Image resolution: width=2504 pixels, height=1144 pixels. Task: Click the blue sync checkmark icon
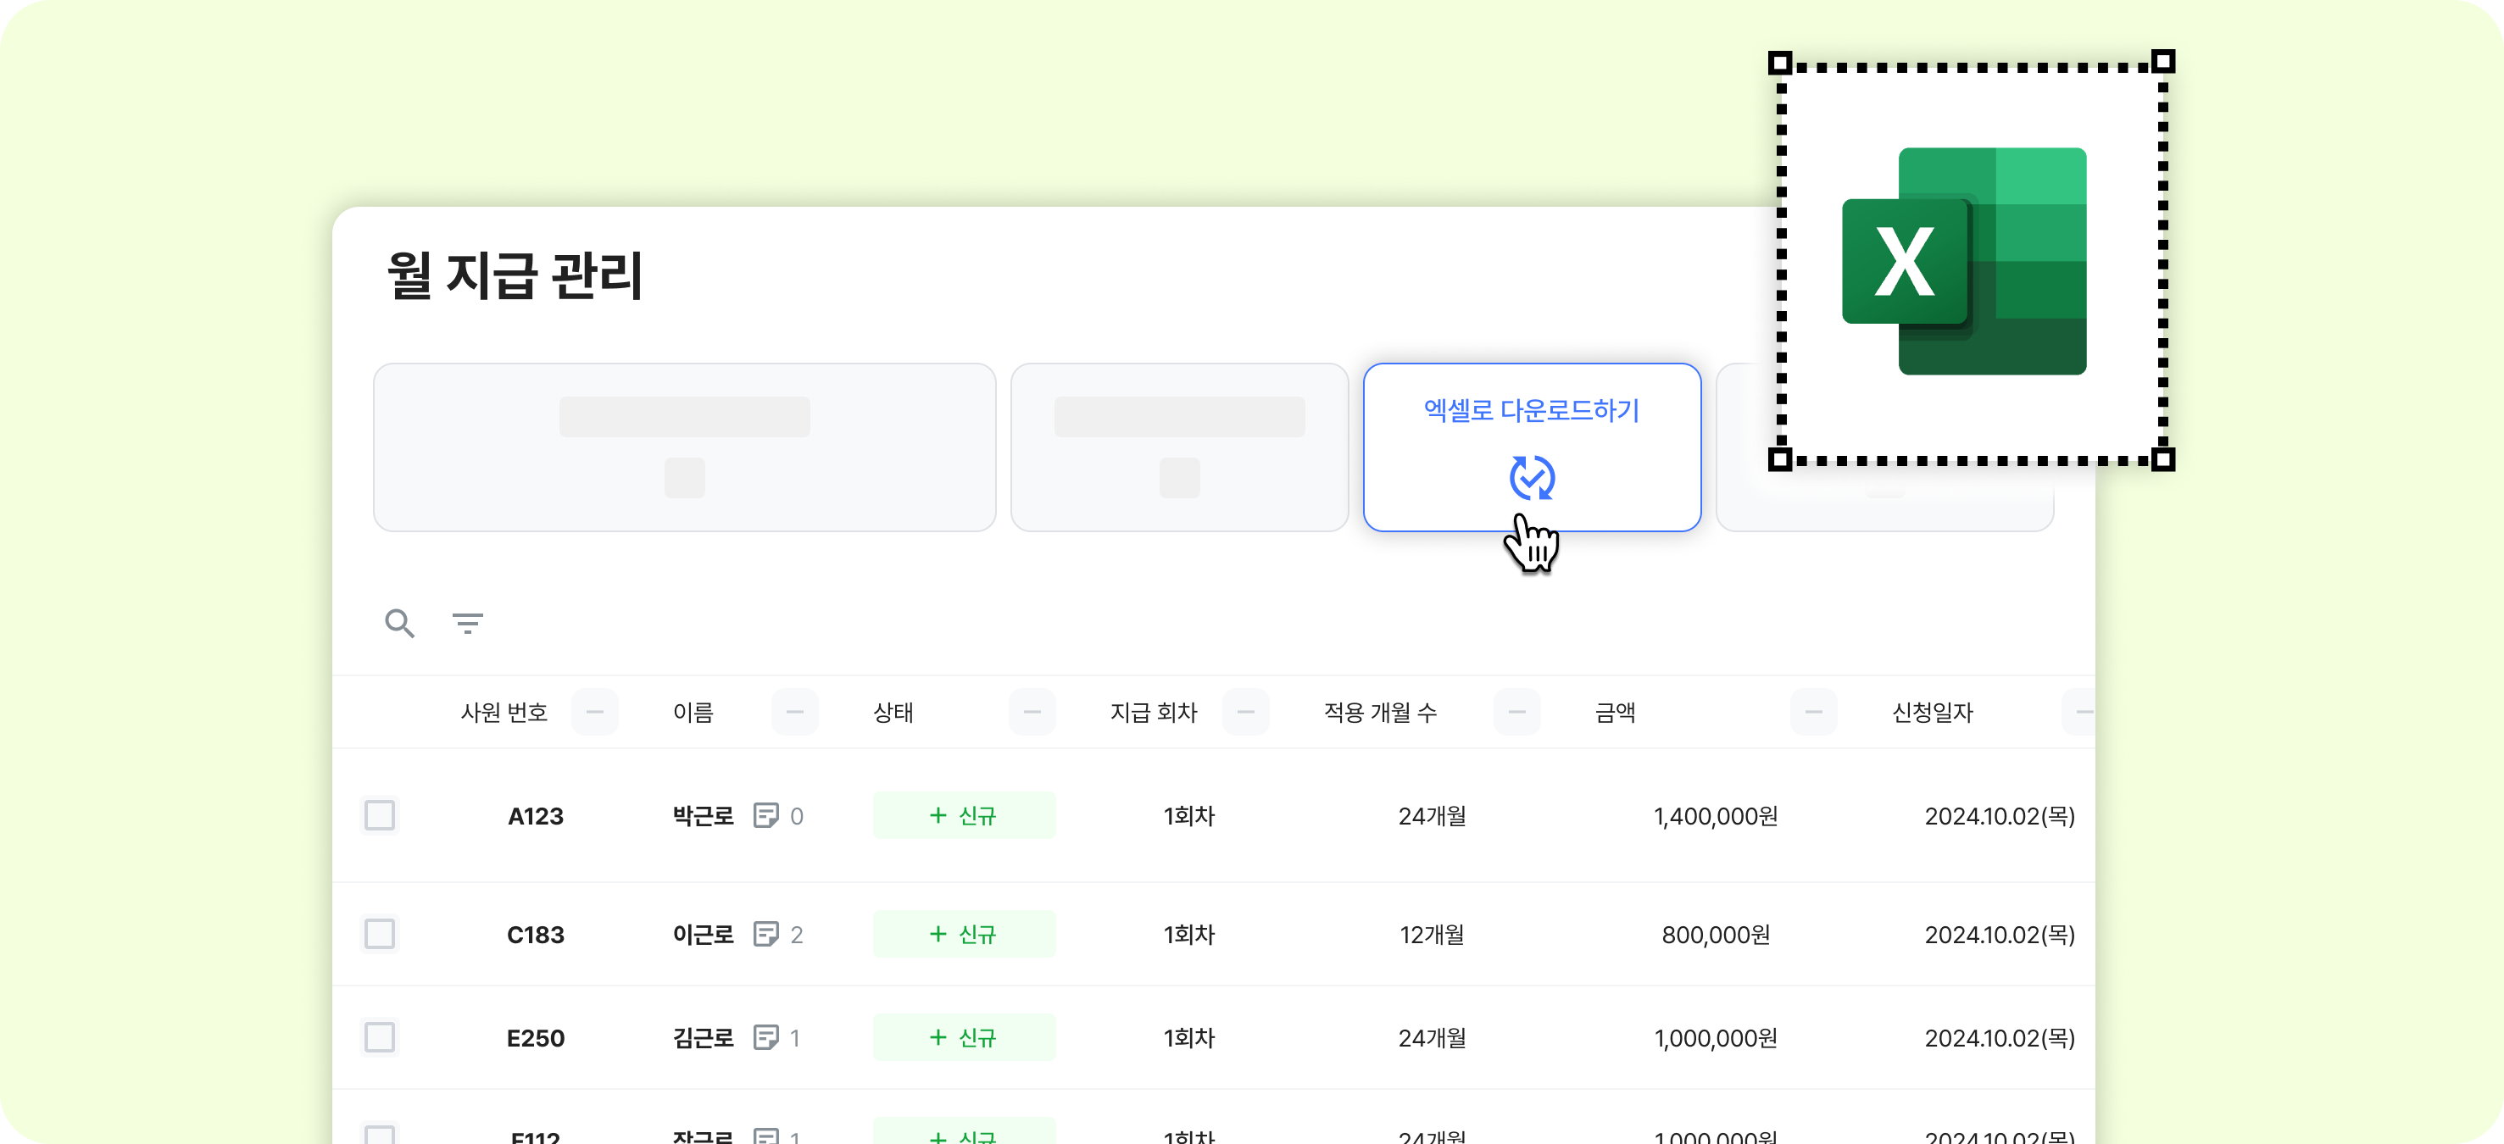tap(1532, 477)
